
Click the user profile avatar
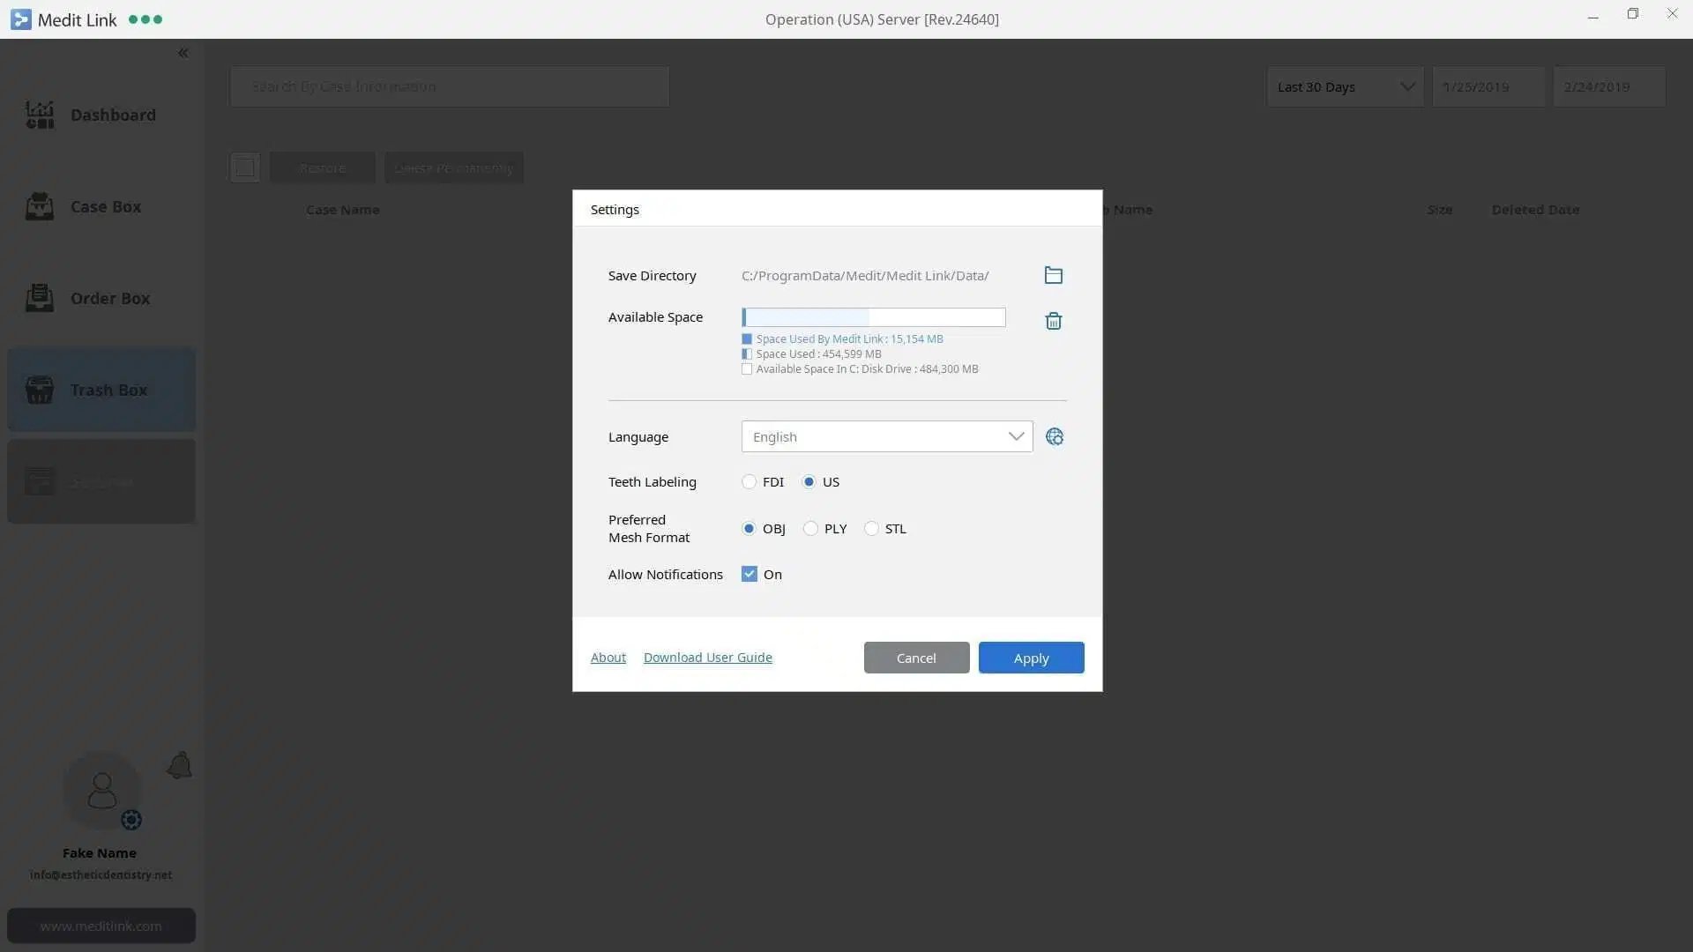[x=101, y=791]
